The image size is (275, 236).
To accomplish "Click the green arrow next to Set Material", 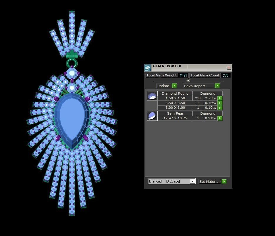I will (x=224, y=182).
